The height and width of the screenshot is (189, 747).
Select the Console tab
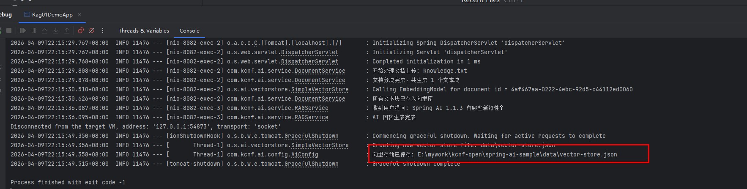click(189, 31)
